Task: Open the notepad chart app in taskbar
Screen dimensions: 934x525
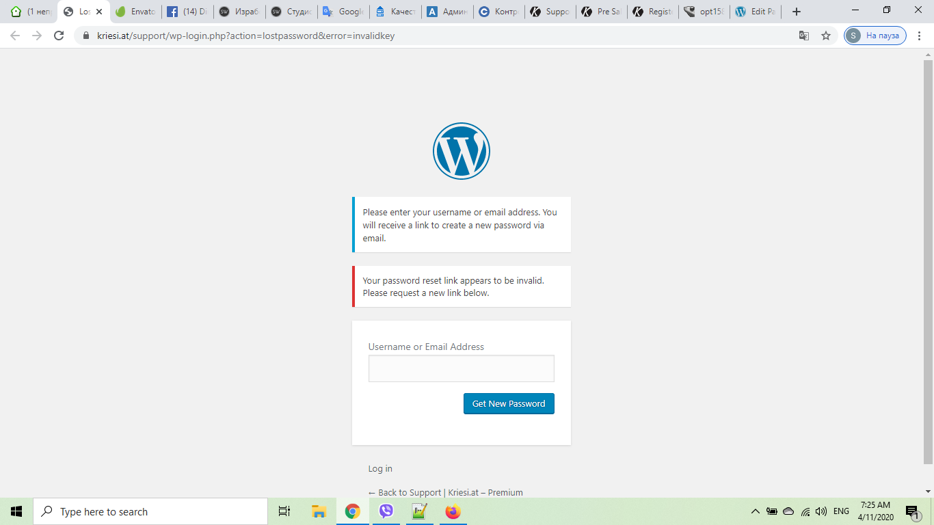Action: (x=419, y=511)
